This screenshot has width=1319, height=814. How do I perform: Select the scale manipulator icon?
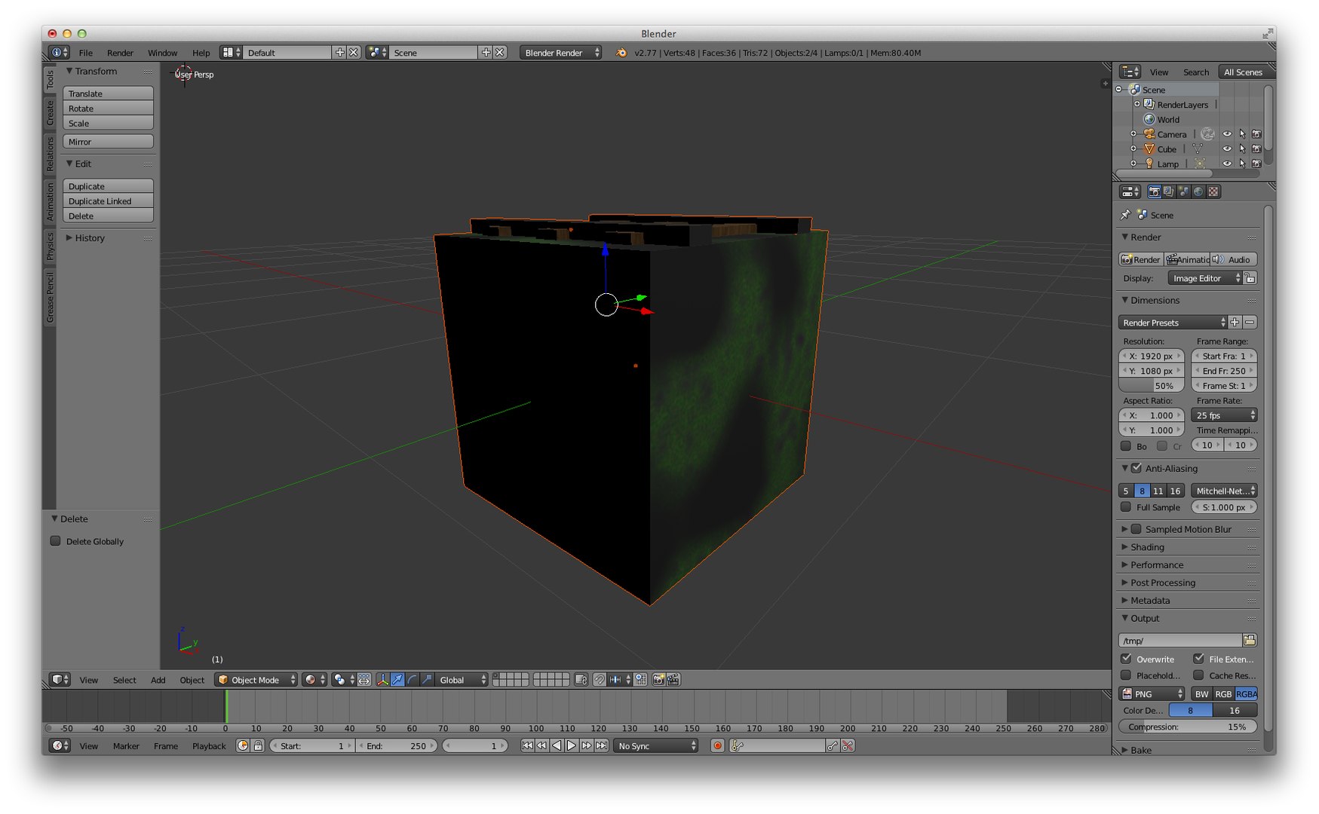click(x=427, y=679)
